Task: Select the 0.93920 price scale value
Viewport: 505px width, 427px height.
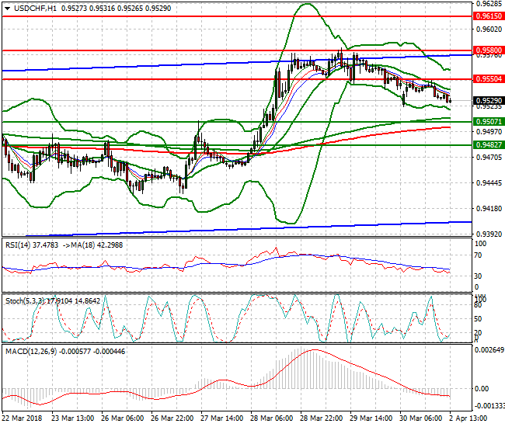Action: pos(489,234)
